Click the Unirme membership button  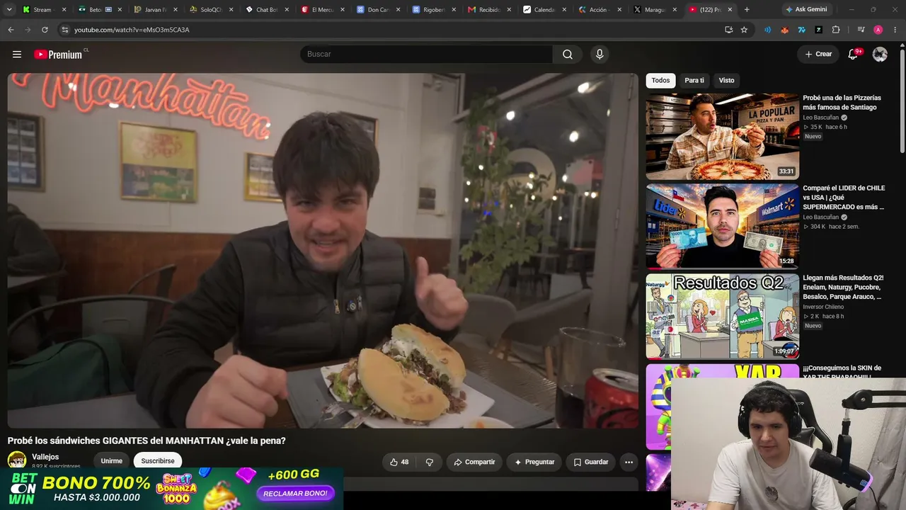(112, 461)
